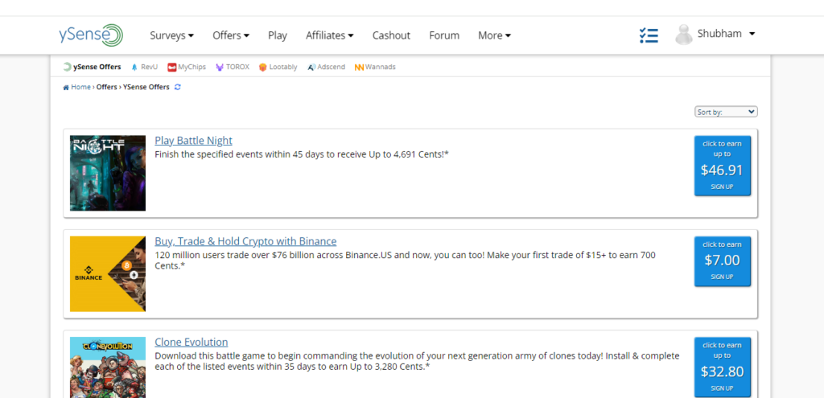Click the Battle Night description about 4,691 Cents
824x398 pixels.
[302, 154]
